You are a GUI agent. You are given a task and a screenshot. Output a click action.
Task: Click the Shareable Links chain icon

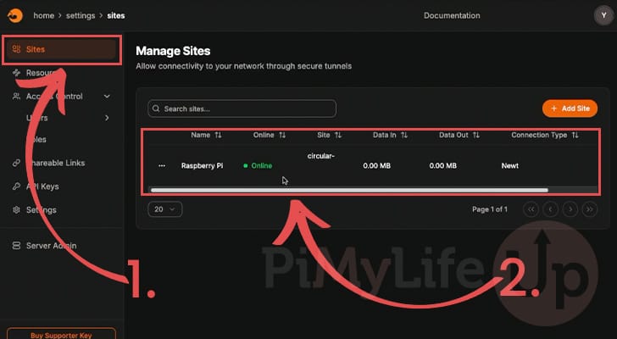pos(16,163)
